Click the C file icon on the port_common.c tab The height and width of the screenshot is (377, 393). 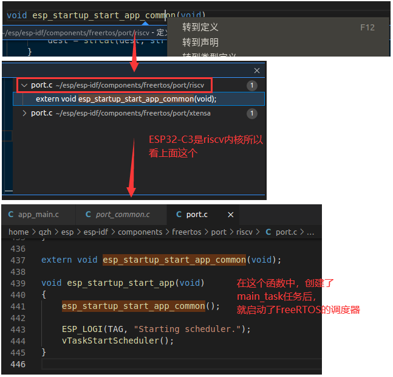[88, 215]
